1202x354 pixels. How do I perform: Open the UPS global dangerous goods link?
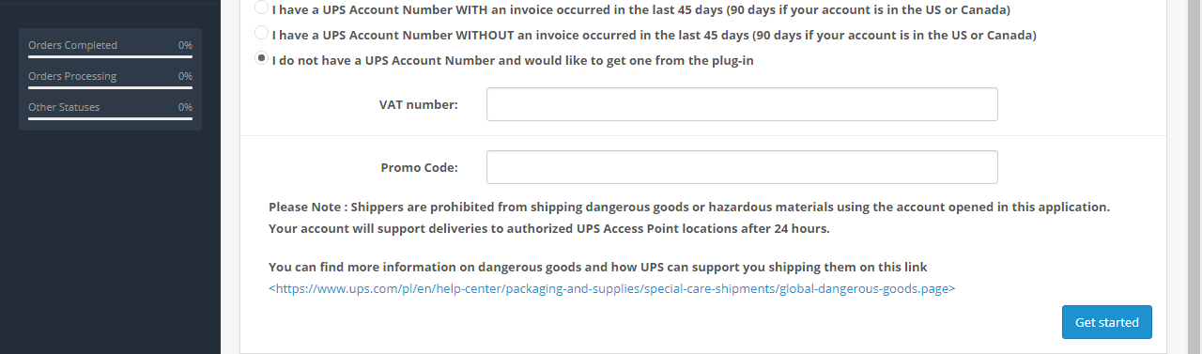[612, 289]
